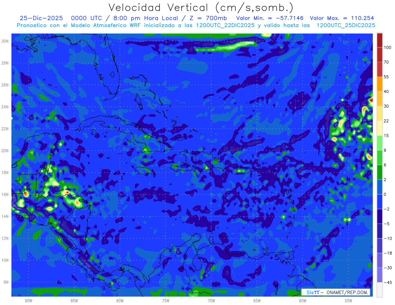The height and width of the screenshot is (305, 395).
Task: Click the colorbar label -2
Action: (x=386, y=209)
